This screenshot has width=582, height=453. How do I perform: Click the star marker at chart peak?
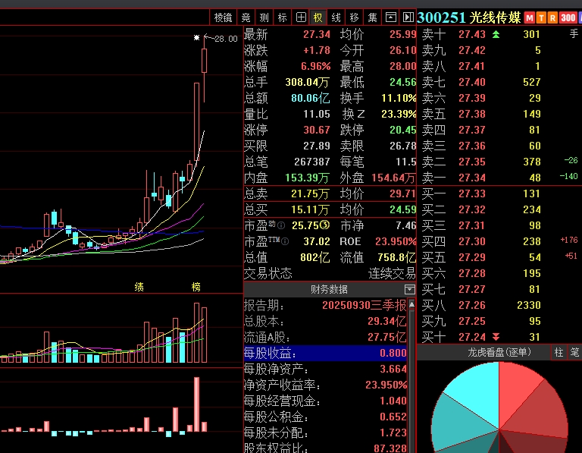[197, 37]
